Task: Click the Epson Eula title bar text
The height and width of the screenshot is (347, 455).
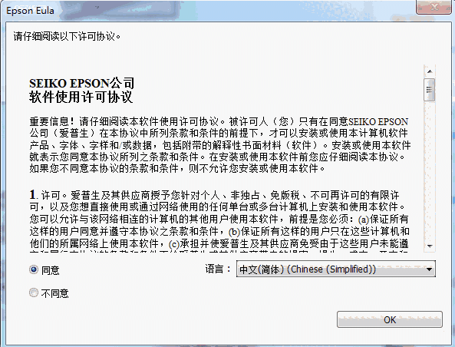Action: (30, 11)
